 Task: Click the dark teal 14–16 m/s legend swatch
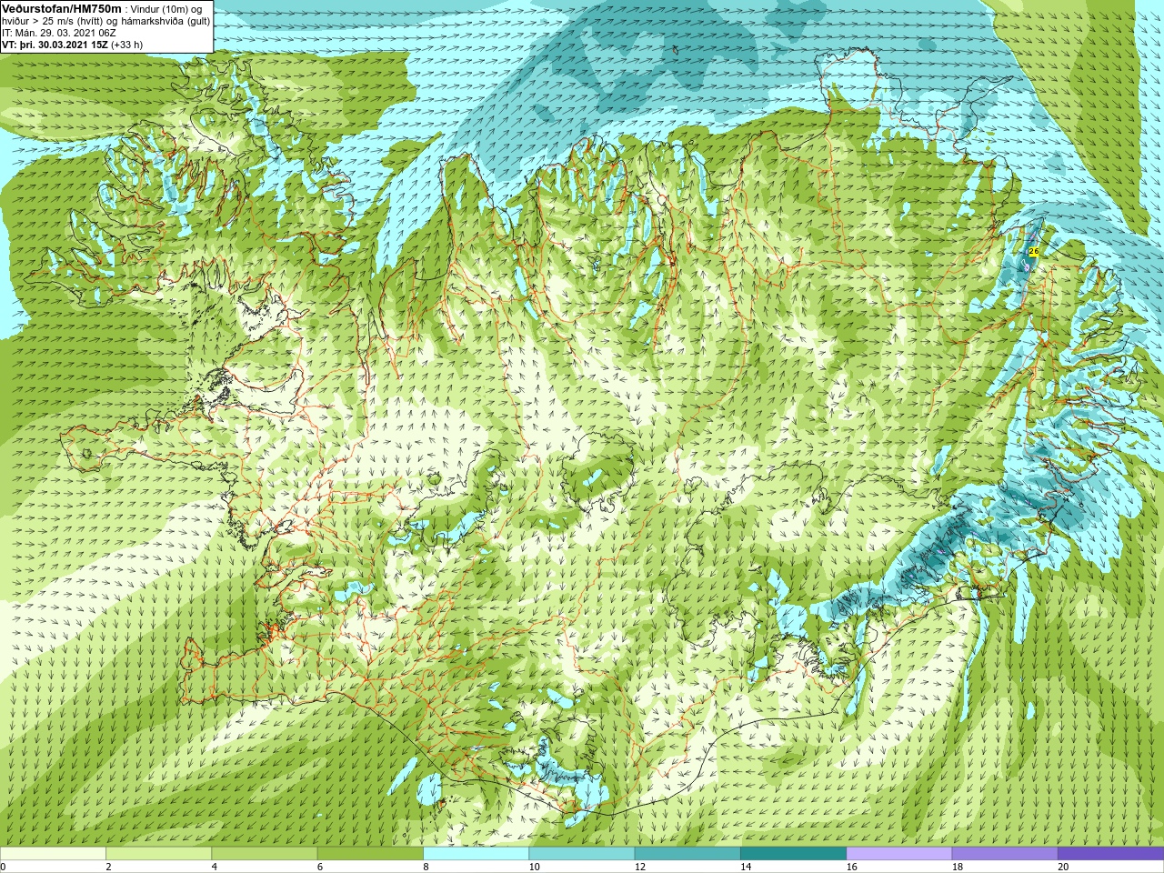pyautogui.click(x=793, y=854)
